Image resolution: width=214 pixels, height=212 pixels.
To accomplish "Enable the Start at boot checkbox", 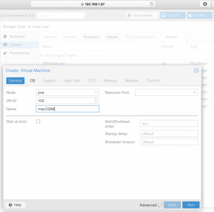I will coord(38,121).
